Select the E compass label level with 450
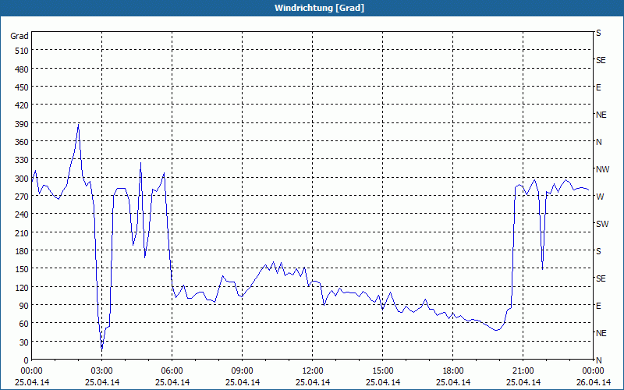The width and height of the screenshot is (624, 390). click(x=598, y=87)
